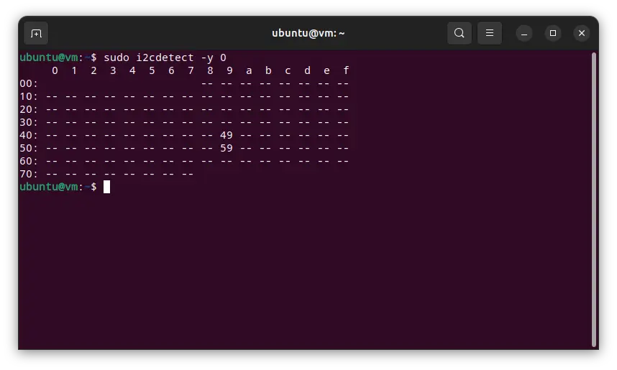Click row label 40: in output
This screenshot has height=370, width=617.
point(29,135)
